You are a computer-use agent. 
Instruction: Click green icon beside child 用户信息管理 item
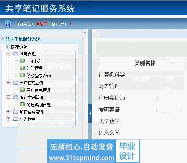point(22,90)
